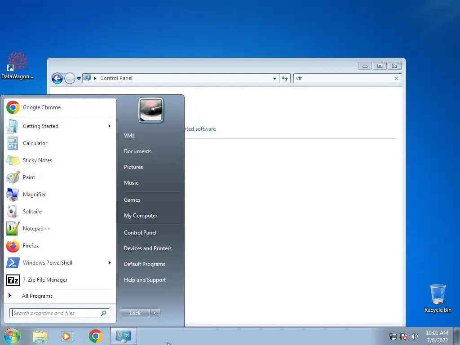
Task: Open VM1 user folder
Action: tap(129, 136)
